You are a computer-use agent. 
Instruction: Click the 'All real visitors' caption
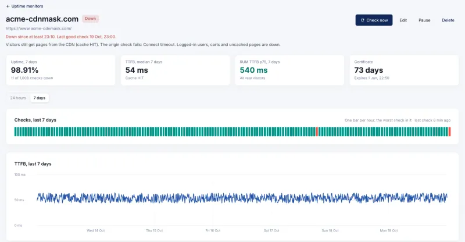pos(252,78)
